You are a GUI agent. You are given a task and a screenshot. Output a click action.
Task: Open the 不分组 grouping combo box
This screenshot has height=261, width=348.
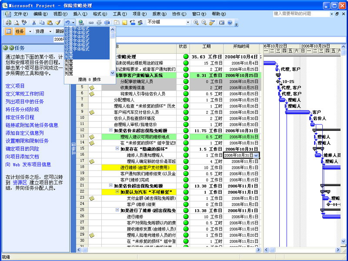[x=168, y=22]
